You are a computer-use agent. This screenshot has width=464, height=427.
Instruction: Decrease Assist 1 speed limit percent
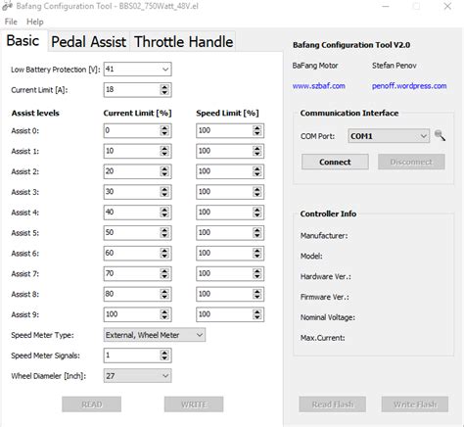[x=257, y=154]
